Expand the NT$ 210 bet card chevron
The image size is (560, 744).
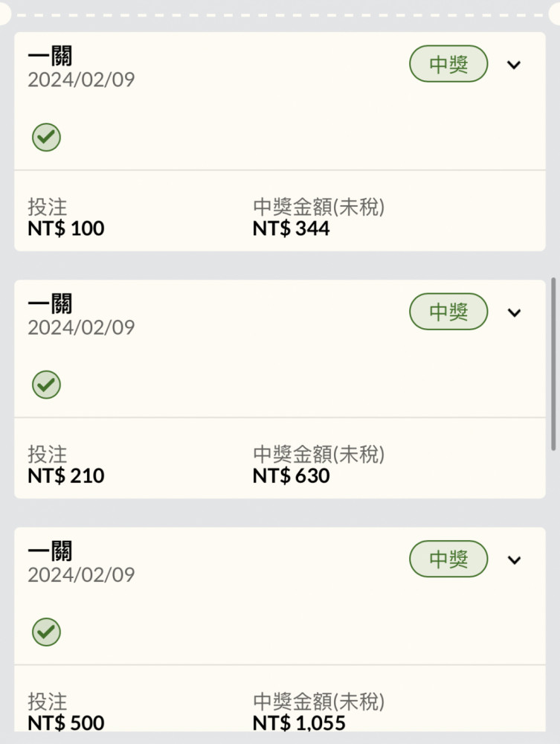(514, 312)
